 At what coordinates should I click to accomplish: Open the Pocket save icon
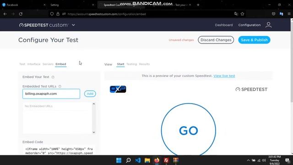pos(274,14)
